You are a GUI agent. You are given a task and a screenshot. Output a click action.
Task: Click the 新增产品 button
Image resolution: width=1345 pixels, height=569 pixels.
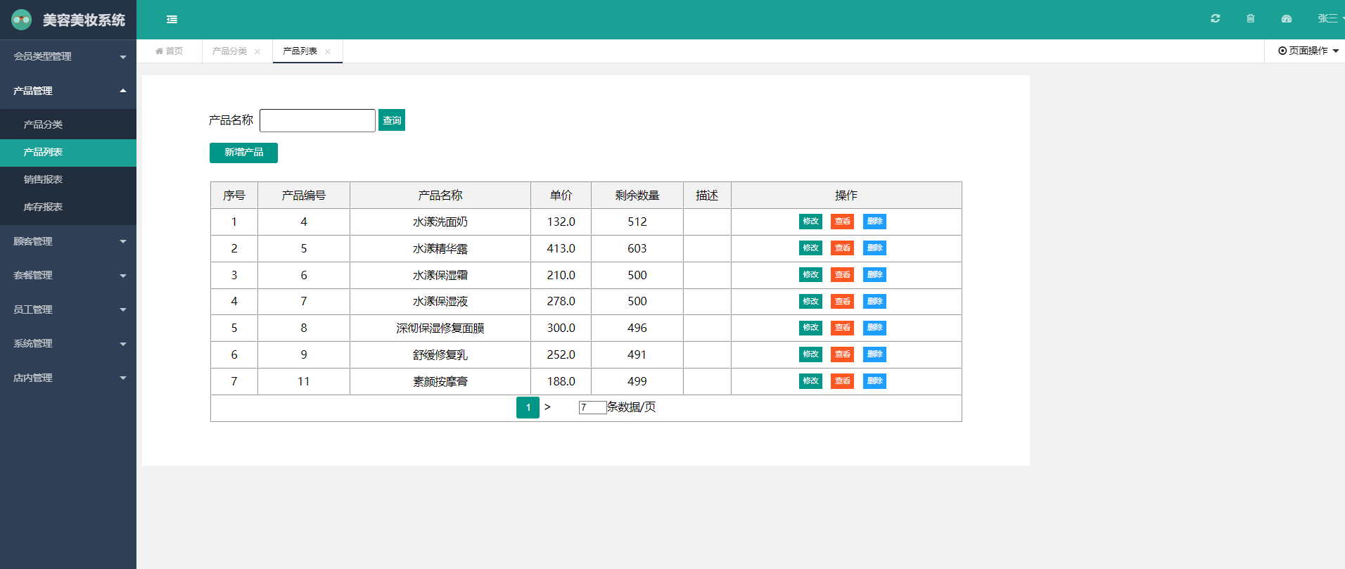pos(243,153)
